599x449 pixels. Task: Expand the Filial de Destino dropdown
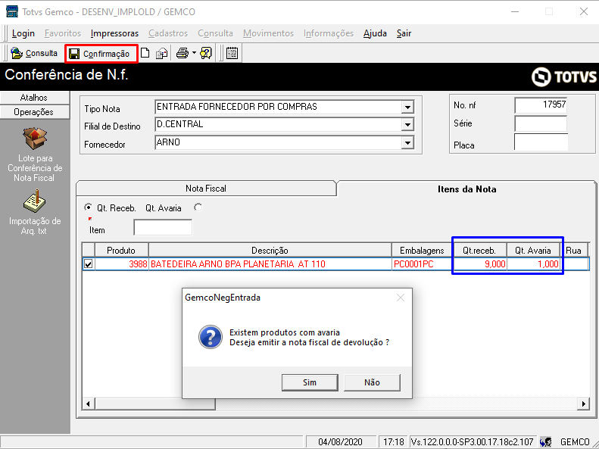[x=407, y=125]
